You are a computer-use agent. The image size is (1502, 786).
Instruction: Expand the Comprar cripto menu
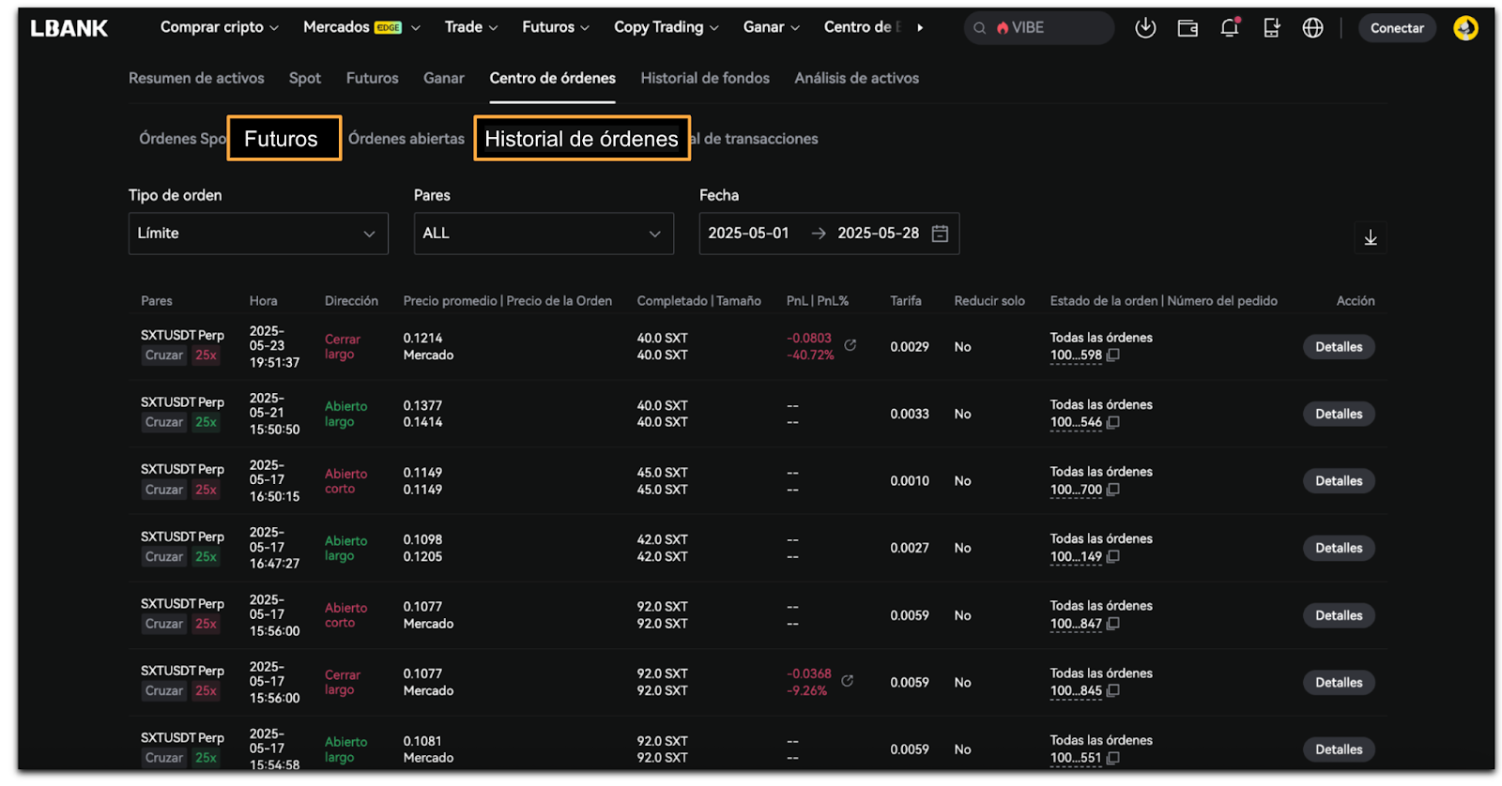219,27
